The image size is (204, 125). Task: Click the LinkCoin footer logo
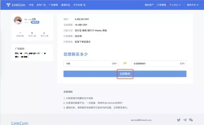point(20,123)
